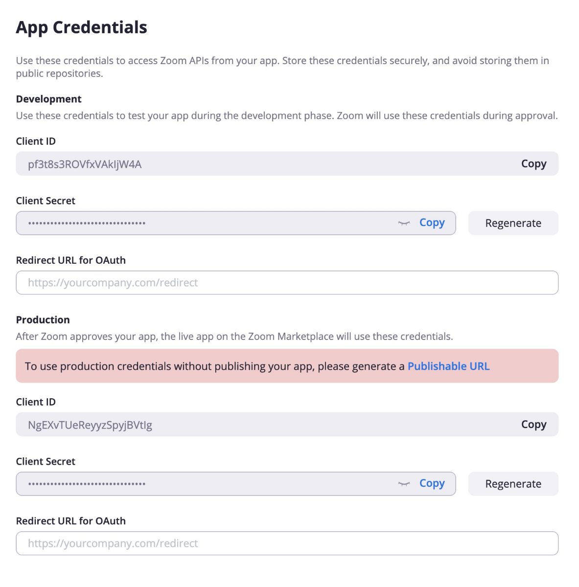The width and height of the screenshot is (579, 587).
Task: Click the Production section heading
Action: [x=43, y=320]
